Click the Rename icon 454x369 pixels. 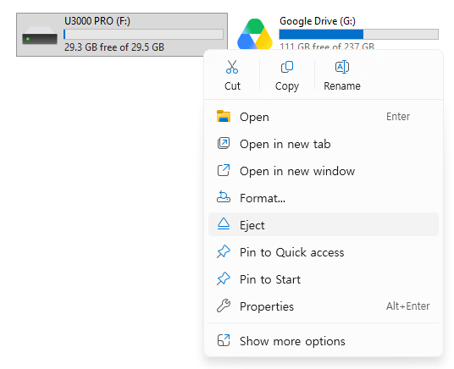342,67
